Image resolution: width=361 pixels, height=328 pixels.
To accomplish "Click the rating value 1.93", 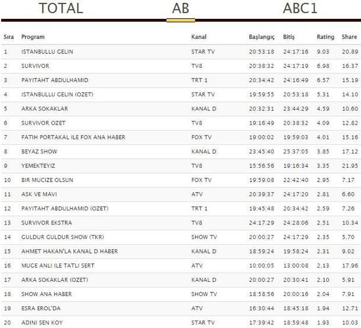I will (x=323, y=323).
